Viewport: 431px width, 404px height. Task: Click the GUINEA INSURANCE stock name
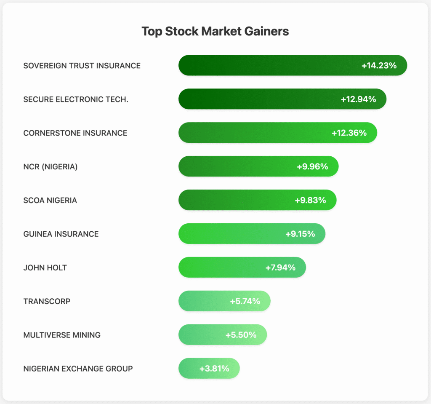click(61, 234)
